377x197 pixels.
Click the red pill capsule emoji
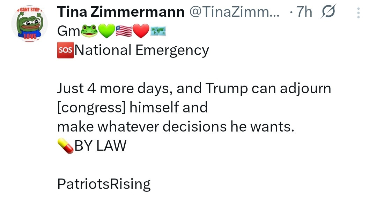(x=65, y=146)
